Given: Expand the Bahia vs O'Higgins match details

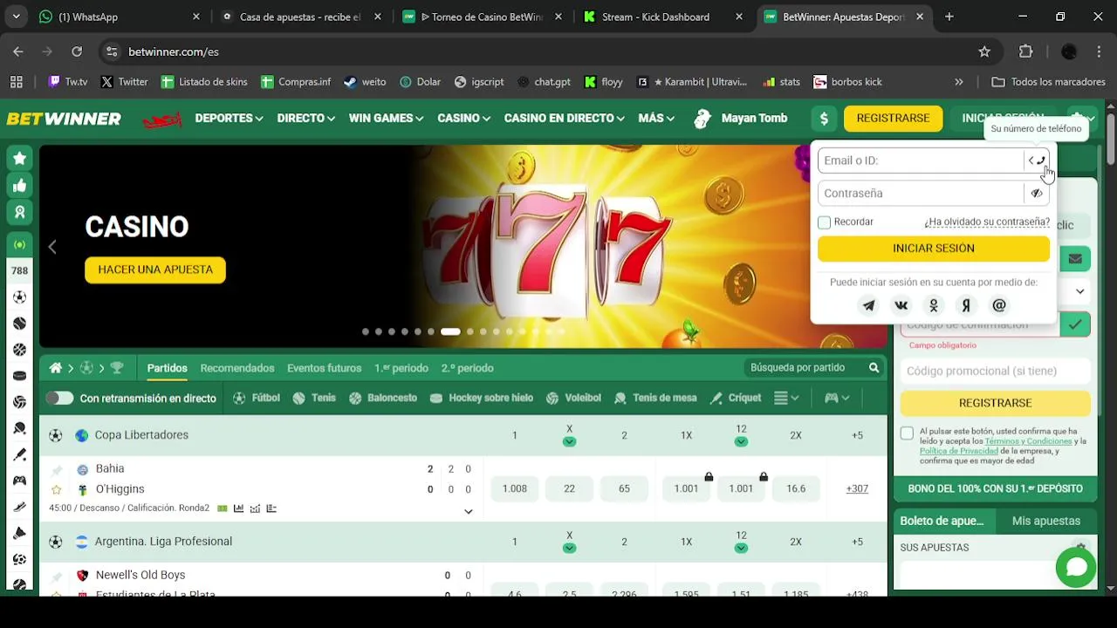Looking at the screenshot, I should 469,511.
